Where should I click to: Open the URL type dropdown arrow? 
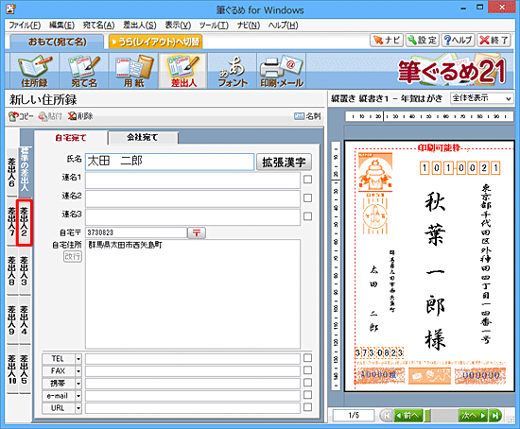(x=78, y=408)
